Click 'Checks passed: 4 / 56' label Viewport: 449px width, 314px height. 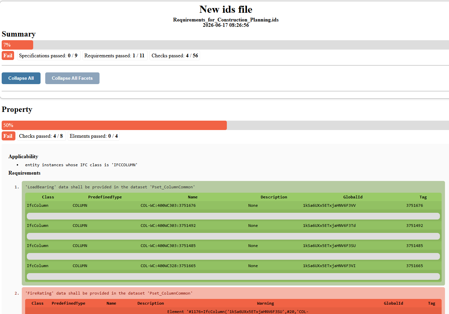click(175, 56)
